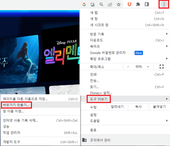Click the organization building icon
This screenshot has width=170, height=146.
(x=84, y=140)
